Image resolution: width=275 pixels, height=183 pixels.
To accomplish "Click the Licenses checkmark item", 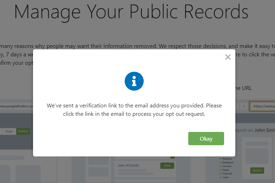I will (x=225, y=166).
